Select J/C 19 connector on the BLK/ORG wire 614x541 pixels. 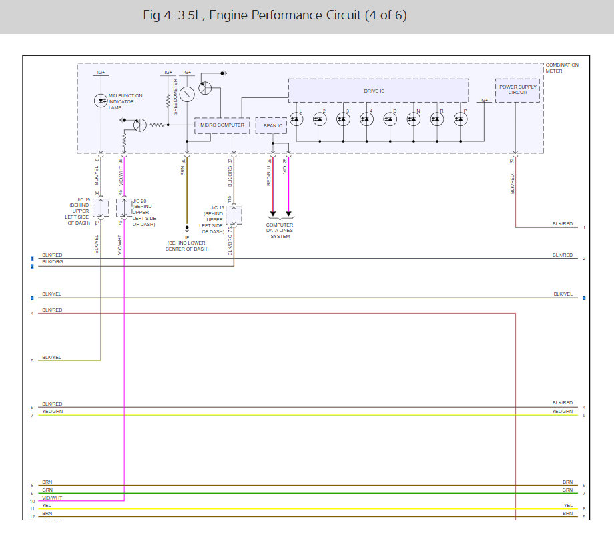point(234,215)
